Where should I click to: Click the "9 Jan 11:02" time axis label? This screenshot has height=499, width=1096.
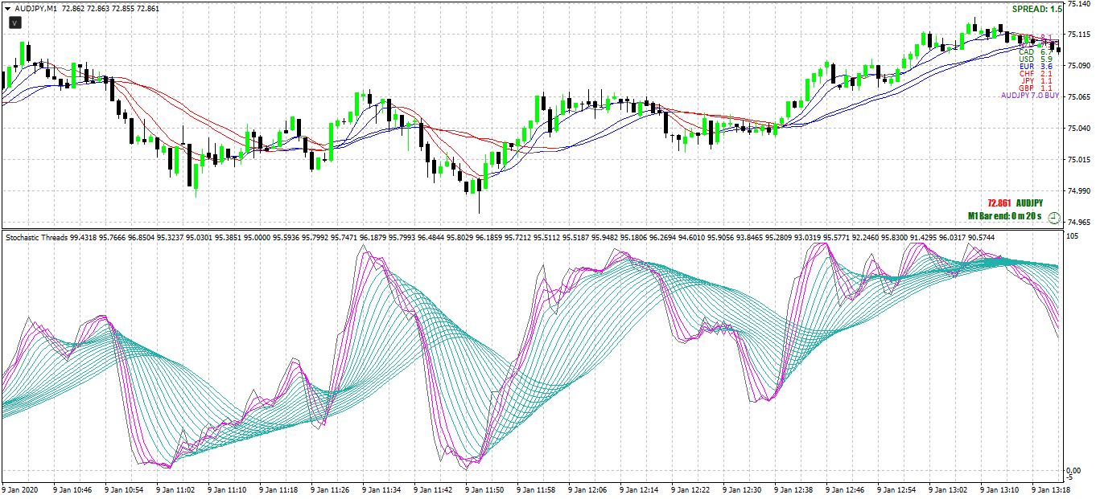coord(176,489)
